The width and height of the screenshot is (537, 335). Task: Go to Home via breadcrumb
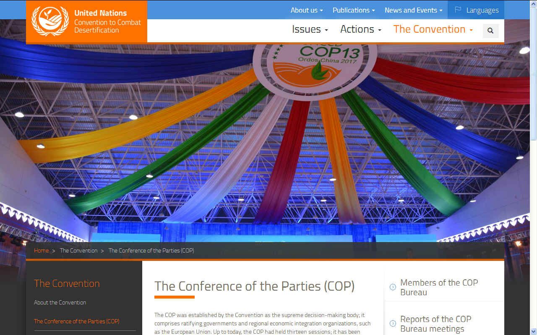41,250
